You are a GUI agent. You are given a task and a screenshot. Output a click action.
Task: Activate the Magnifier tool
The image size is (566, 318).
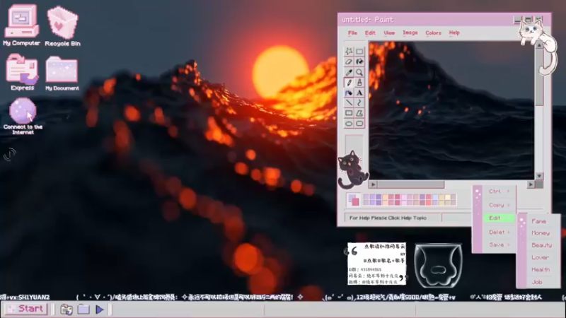click(x=359, y=72)
